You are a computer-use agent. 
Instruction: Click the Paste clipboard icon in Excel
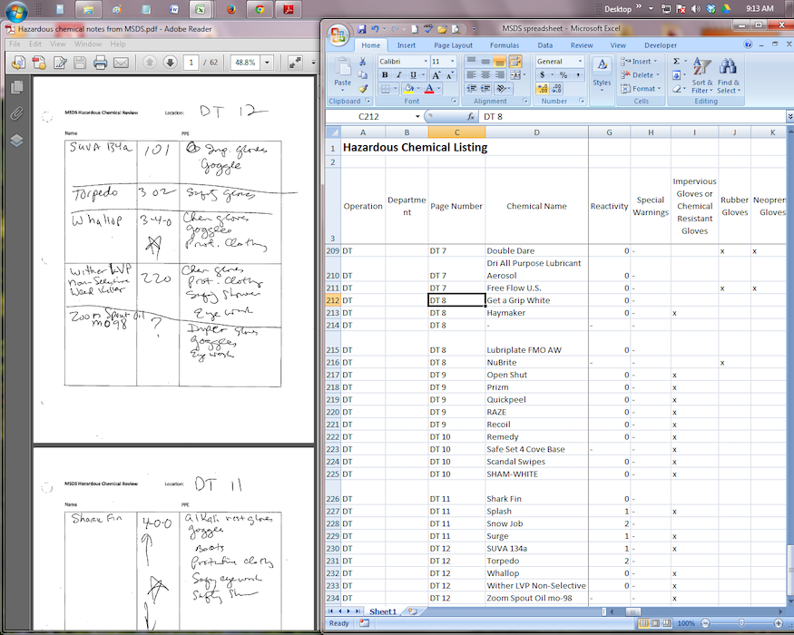(x=343, y=66)
